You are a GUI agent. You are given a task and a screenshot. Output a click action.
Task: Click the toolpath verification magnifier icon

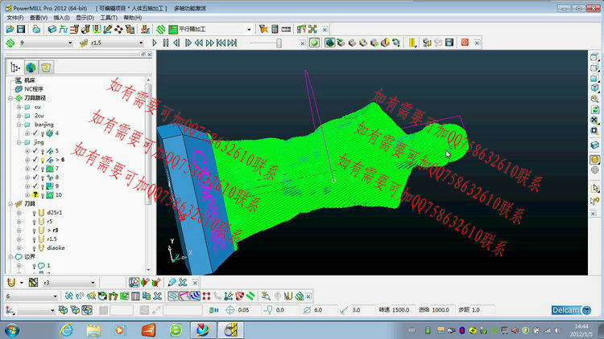coord(266,296)
